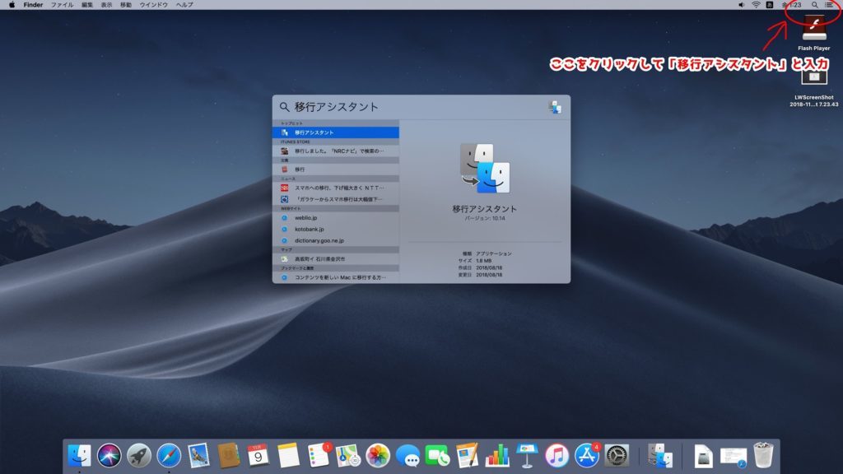Select news result ガラケーからスマホ移行
843x474 pixels.
tap(336, 199)
